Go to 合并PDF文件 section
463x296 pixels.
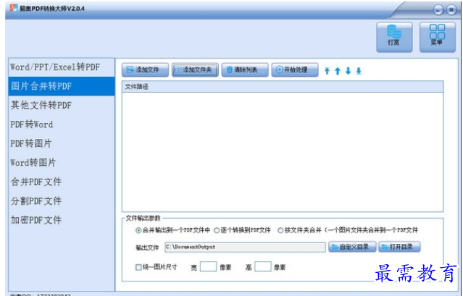pos(62,182)
